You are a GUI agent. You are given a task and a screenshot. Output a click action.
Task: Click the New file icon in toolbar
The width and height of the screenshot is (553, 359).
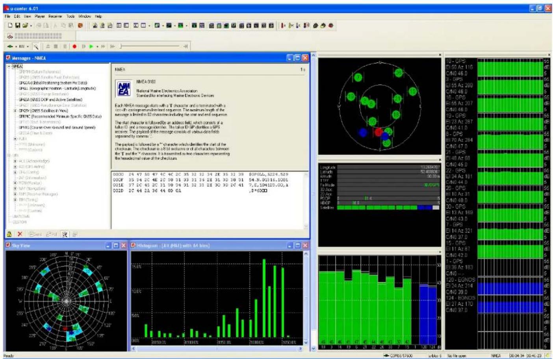[10, 26]
